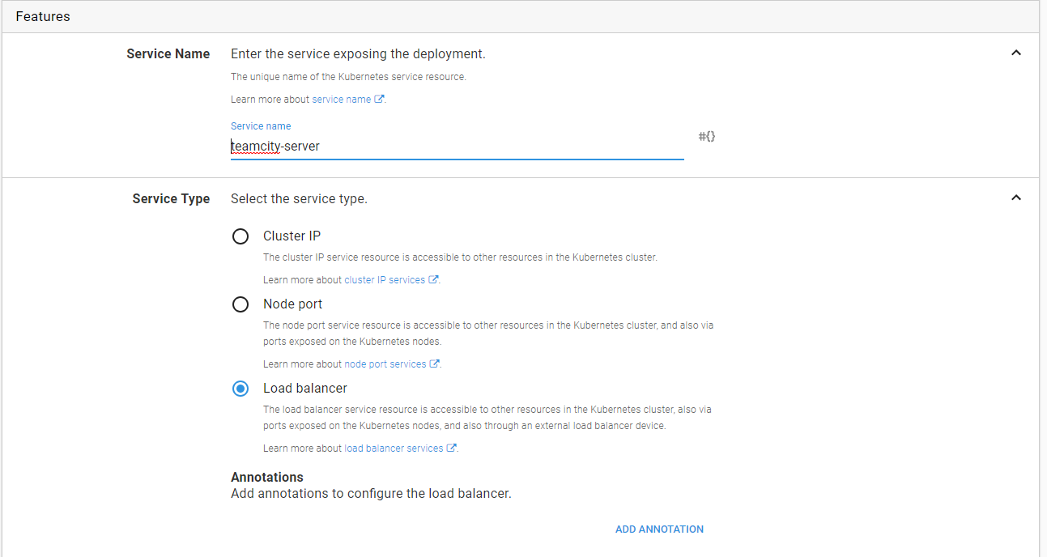Click the 'Node port' option label text
The image size is (1047, 557).
click(x=292, y=304)
